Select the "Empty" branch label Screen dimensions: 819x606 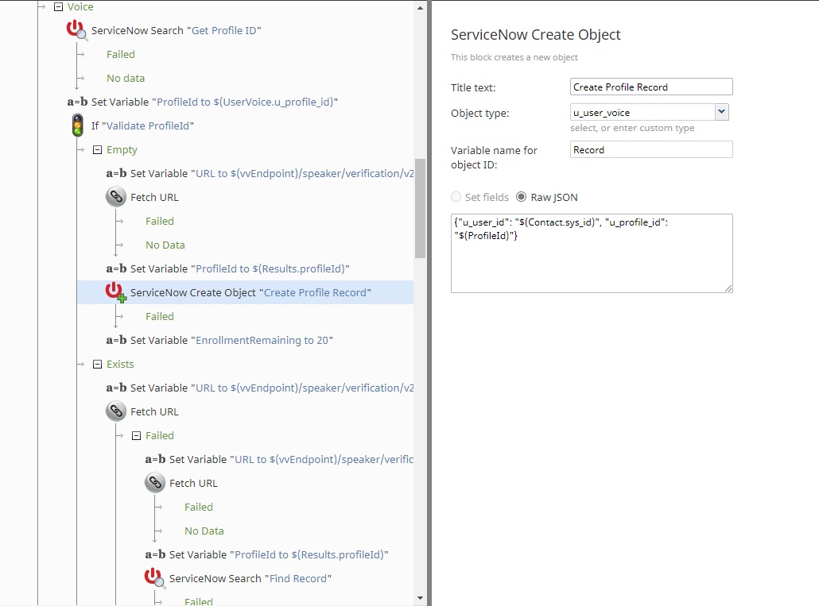[x=122, y=149]
